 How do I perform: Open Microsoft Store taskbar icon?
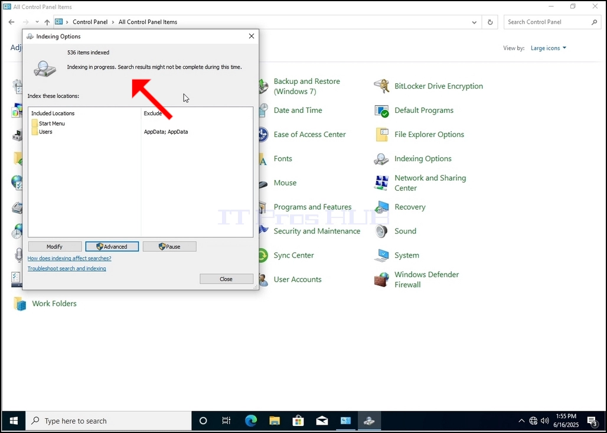click(298, 421)
